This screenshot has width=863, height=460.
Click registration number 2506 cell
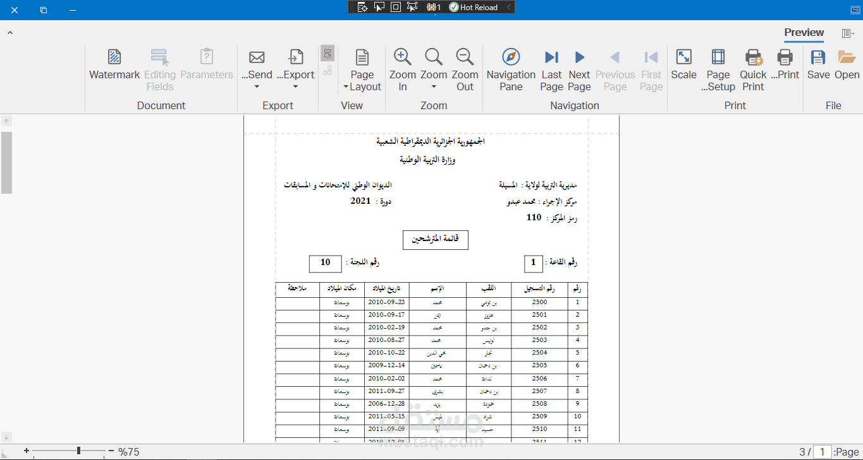539,379
